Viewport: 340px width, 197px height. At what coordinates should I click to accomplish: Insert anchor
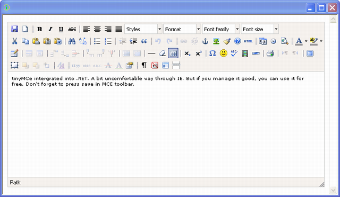(205, 41)
